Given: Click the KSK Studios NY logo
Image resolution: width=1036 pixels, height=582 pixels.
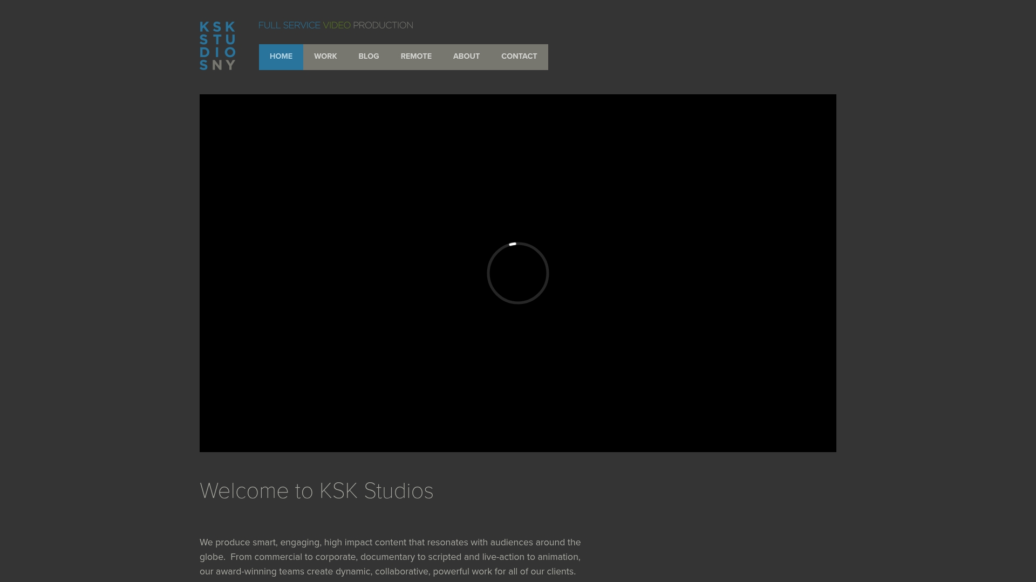Looking at the screenshot, I should click(217, 46).
